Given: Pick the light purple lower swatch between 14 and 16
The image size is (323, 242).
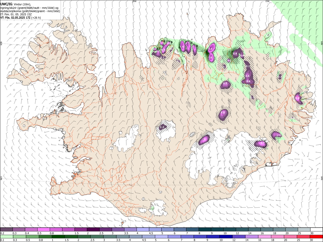Looking at the screenshot, I should (x=251, y=236).
